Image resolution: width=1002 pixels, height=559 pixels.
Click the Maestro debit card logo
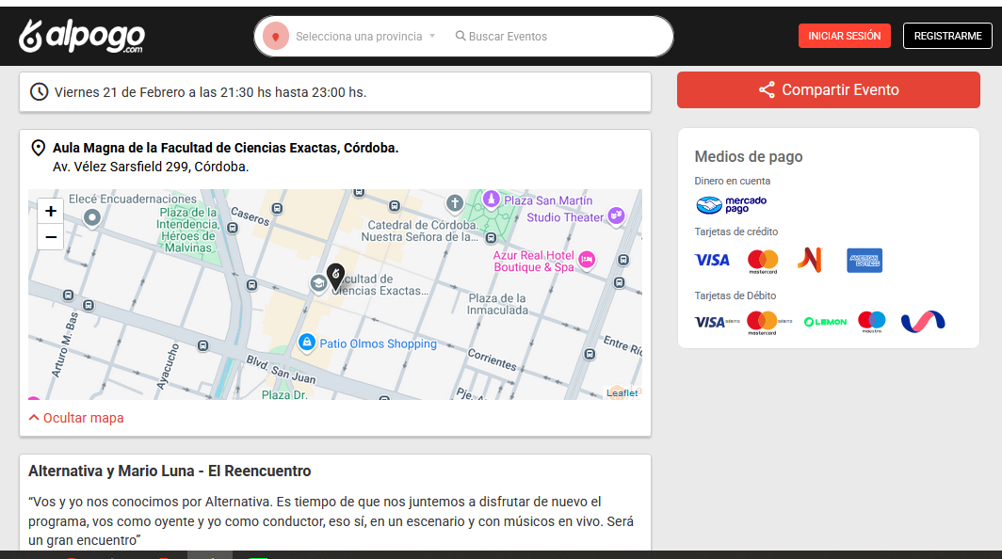point(872,321)
